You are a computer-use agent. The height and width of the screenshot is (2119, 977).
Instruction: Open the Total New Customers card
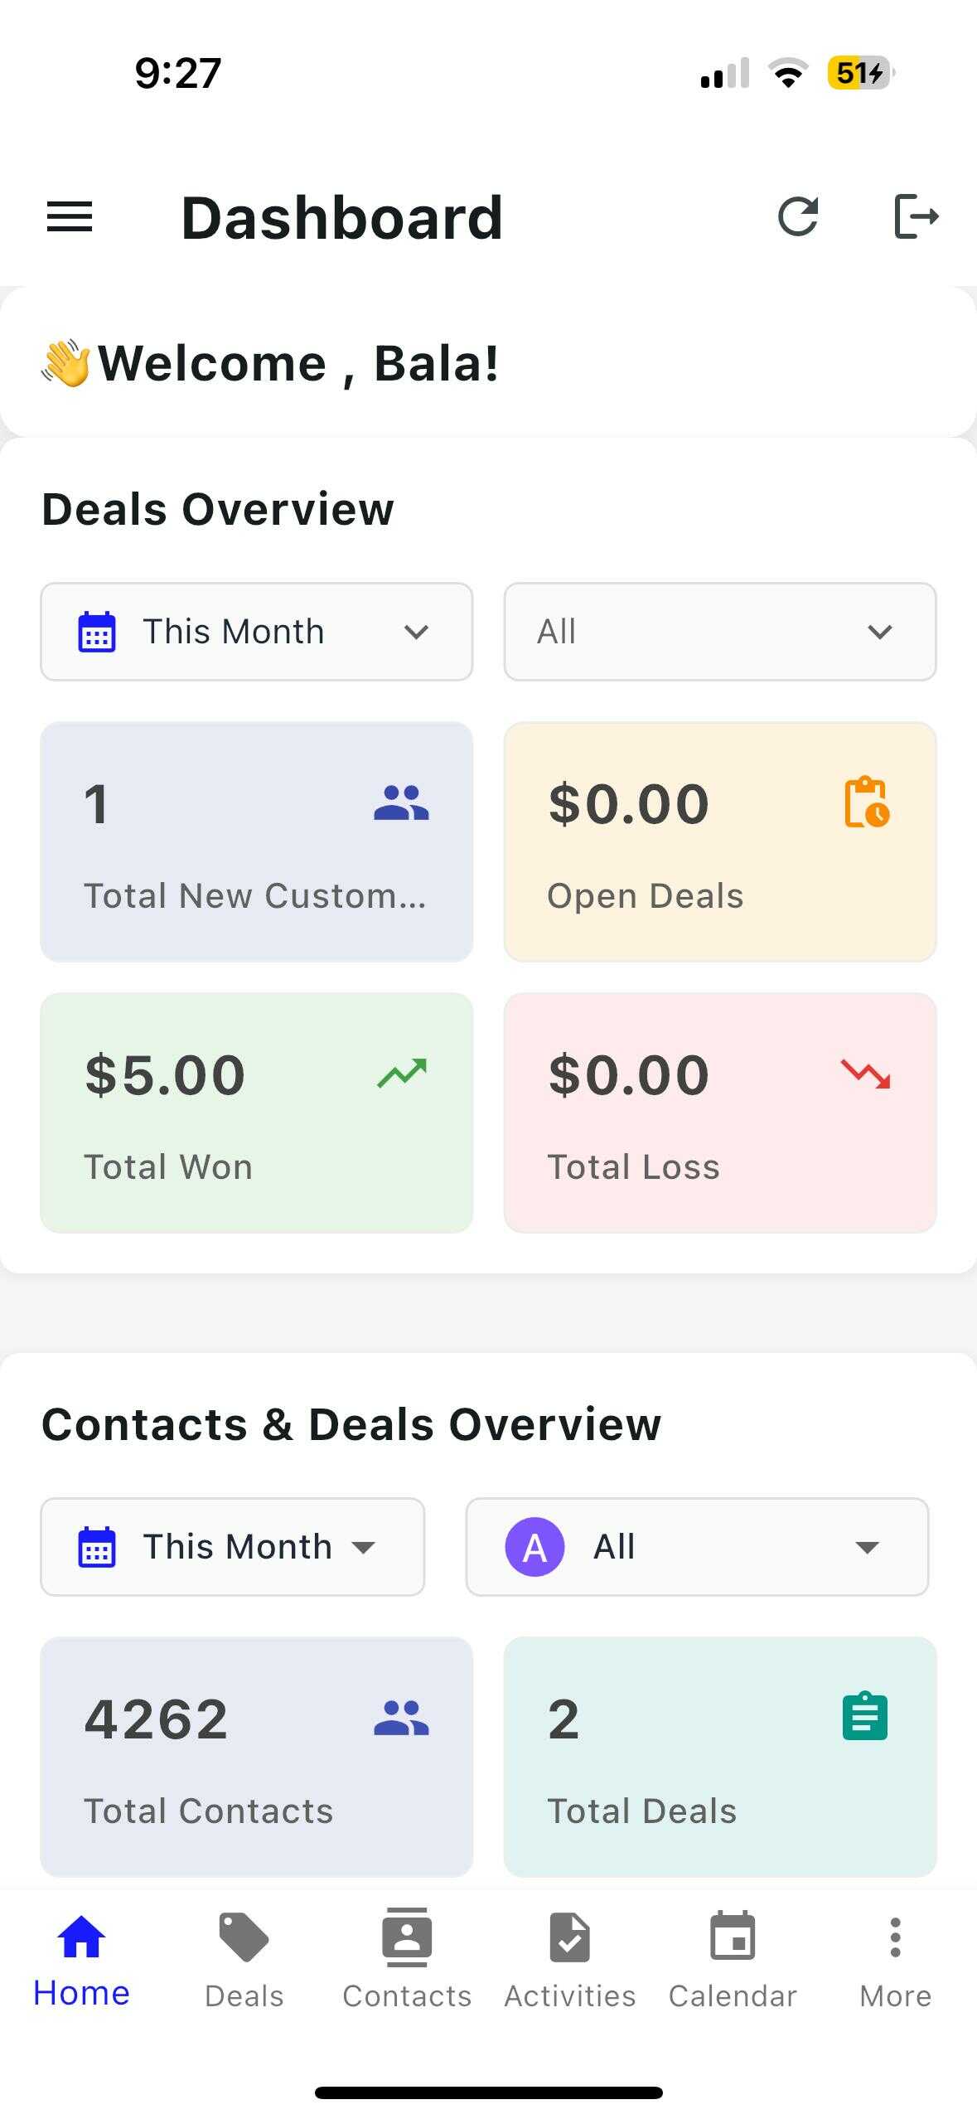tap(256, 841)
